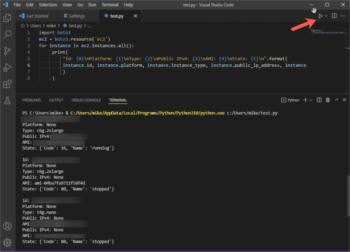Run the test.py file
This screenshot has height=252, width=350.
click(x=320, y=16)
